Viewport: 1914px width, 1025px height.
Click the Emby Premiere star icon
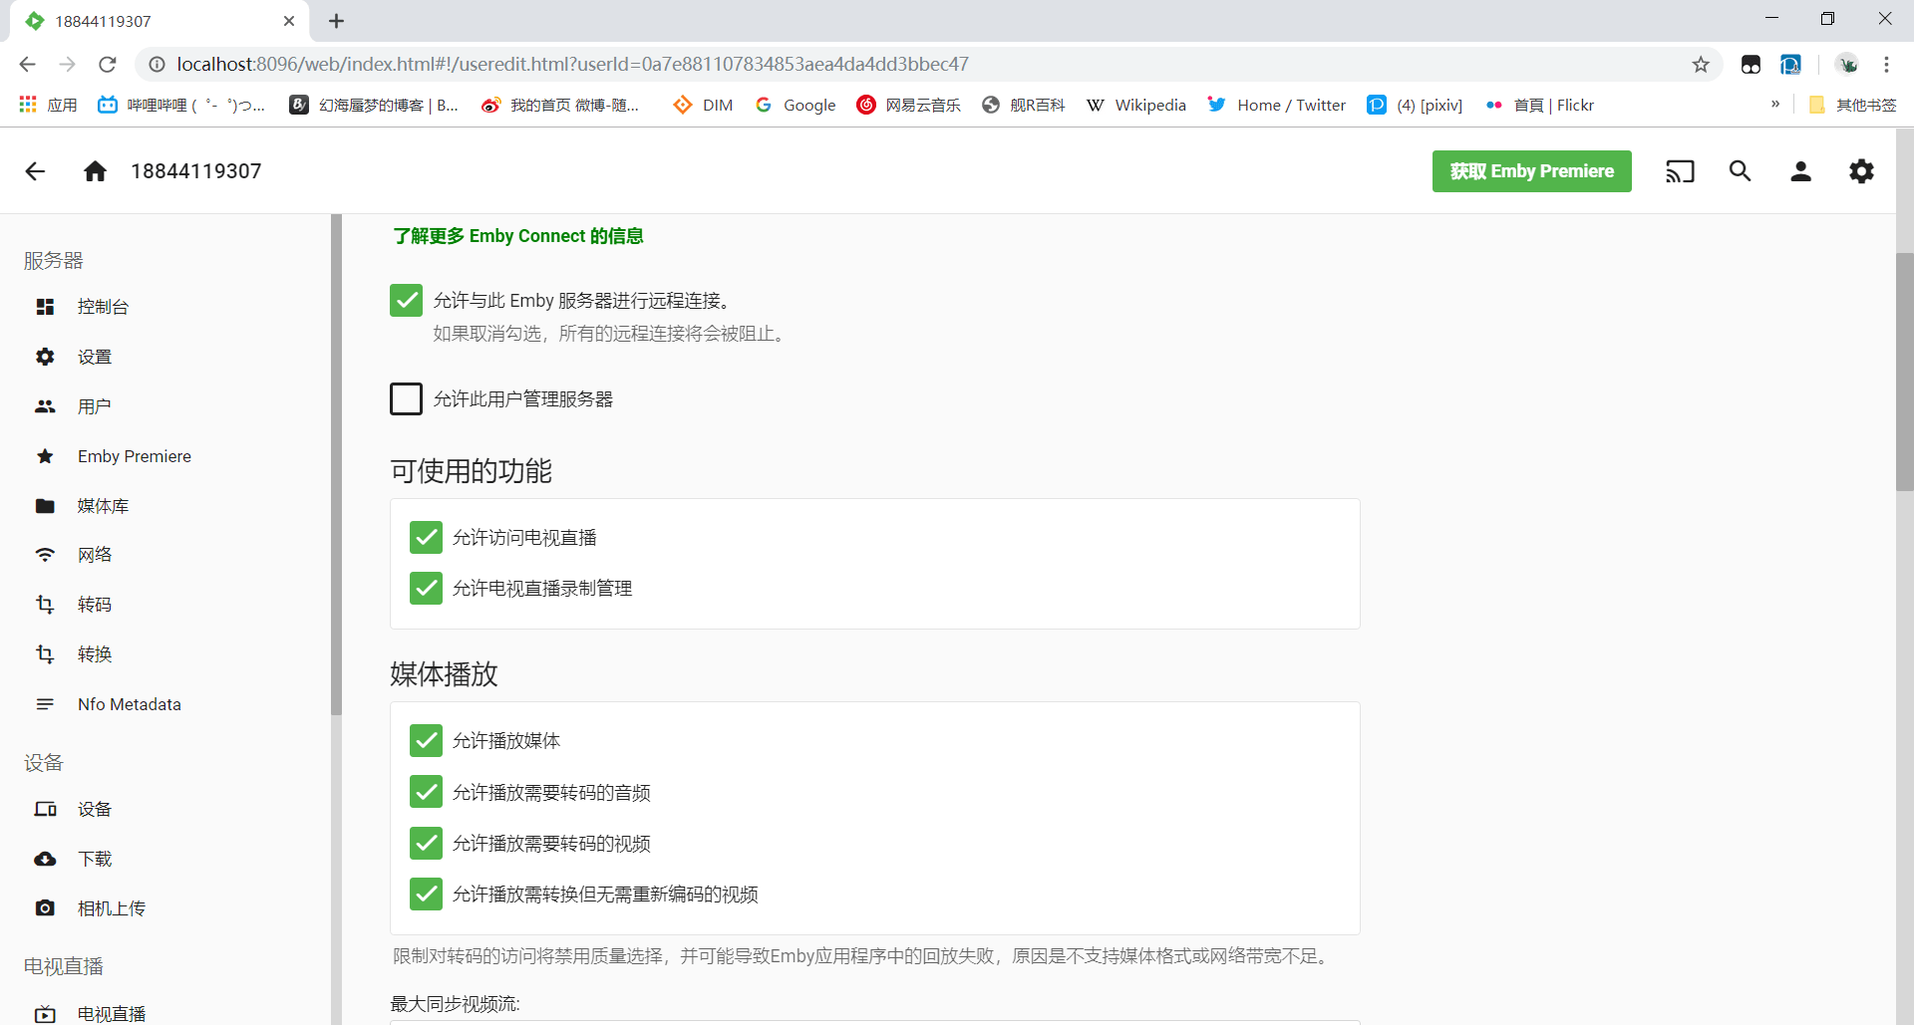tap(45, 456)
